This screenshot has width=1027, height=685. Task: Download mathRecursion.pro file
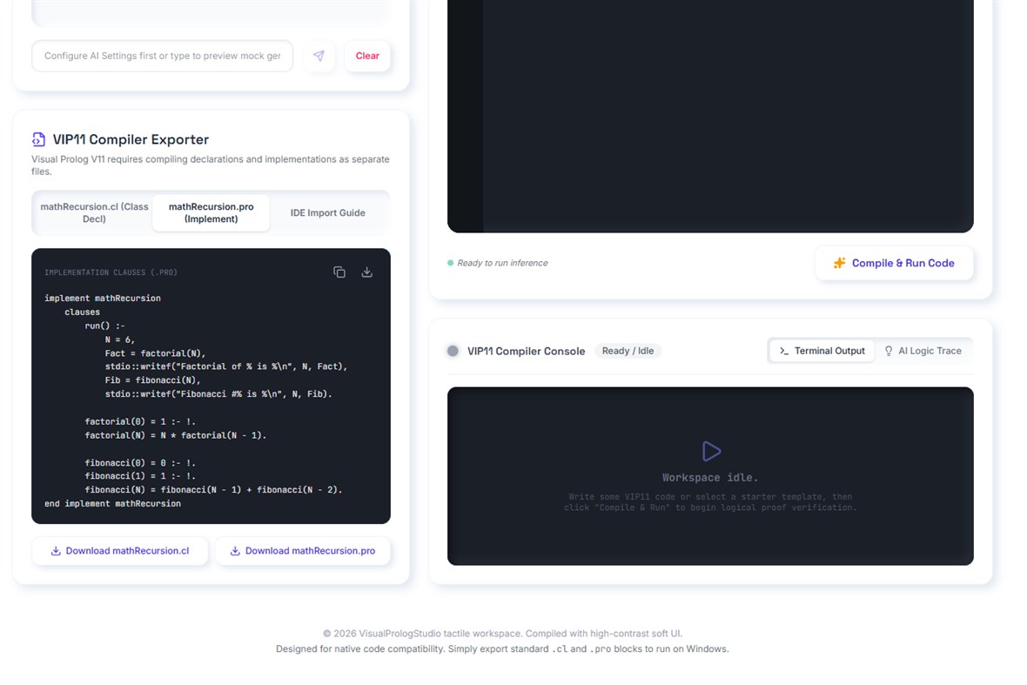click(303, 551)
